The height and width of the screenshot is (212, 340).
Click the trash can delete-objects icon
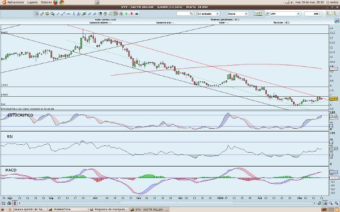[105, 14]
